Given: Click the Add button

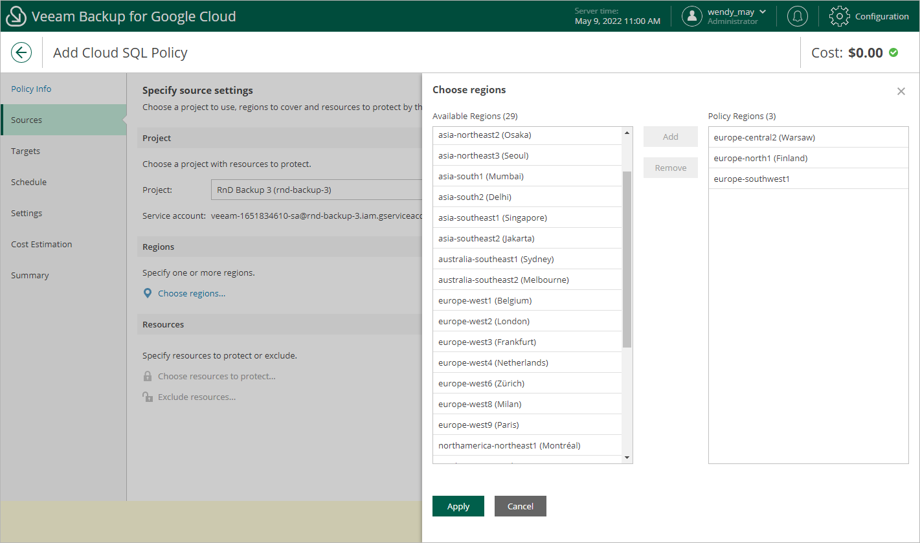Looking at the screenshot, I should (671, 137).
